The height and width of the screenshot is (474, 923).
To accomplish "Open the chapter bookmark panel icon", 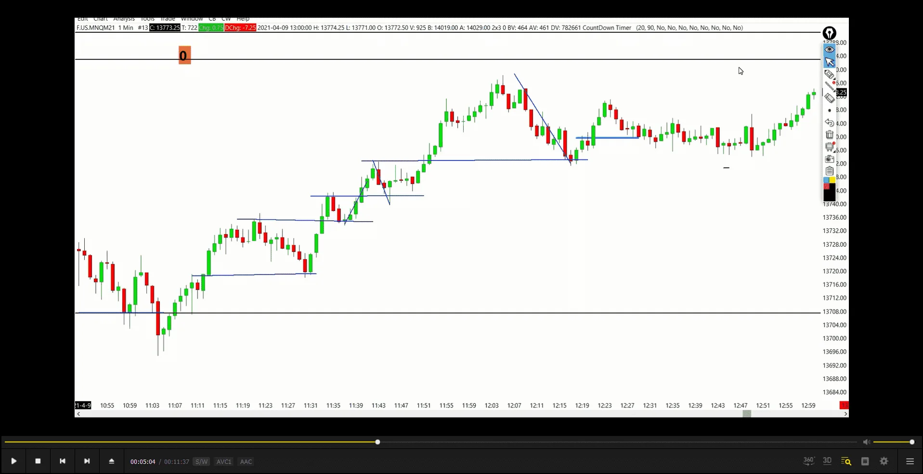I will (x=865, y=461).
